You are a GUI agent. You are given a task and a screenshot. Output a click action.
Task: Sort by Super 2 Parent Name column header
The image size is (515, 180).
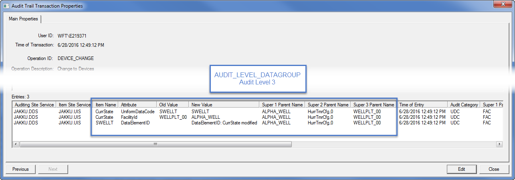coord(328,105)
